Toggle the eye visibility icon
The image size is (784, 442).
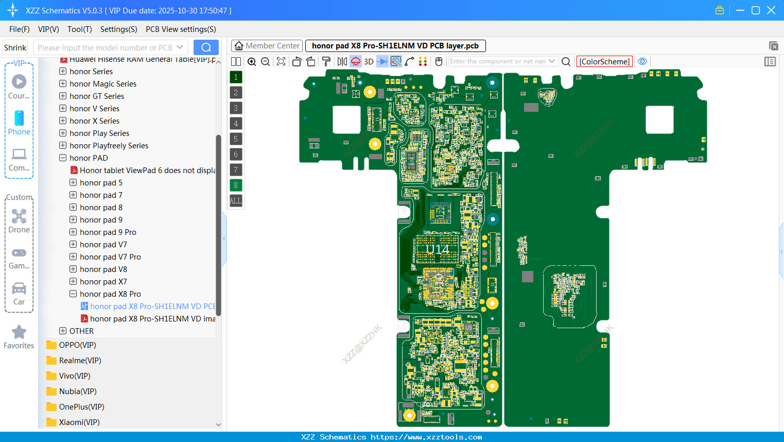(x=642, y=61)
